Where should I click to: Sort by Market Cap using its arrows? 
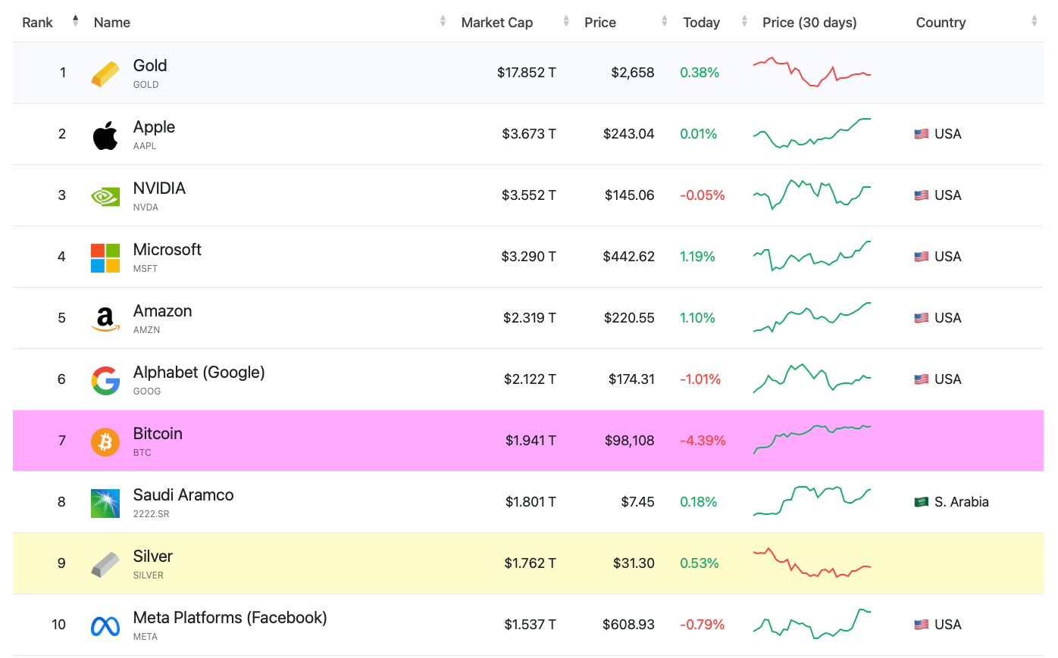click(566, 21)
